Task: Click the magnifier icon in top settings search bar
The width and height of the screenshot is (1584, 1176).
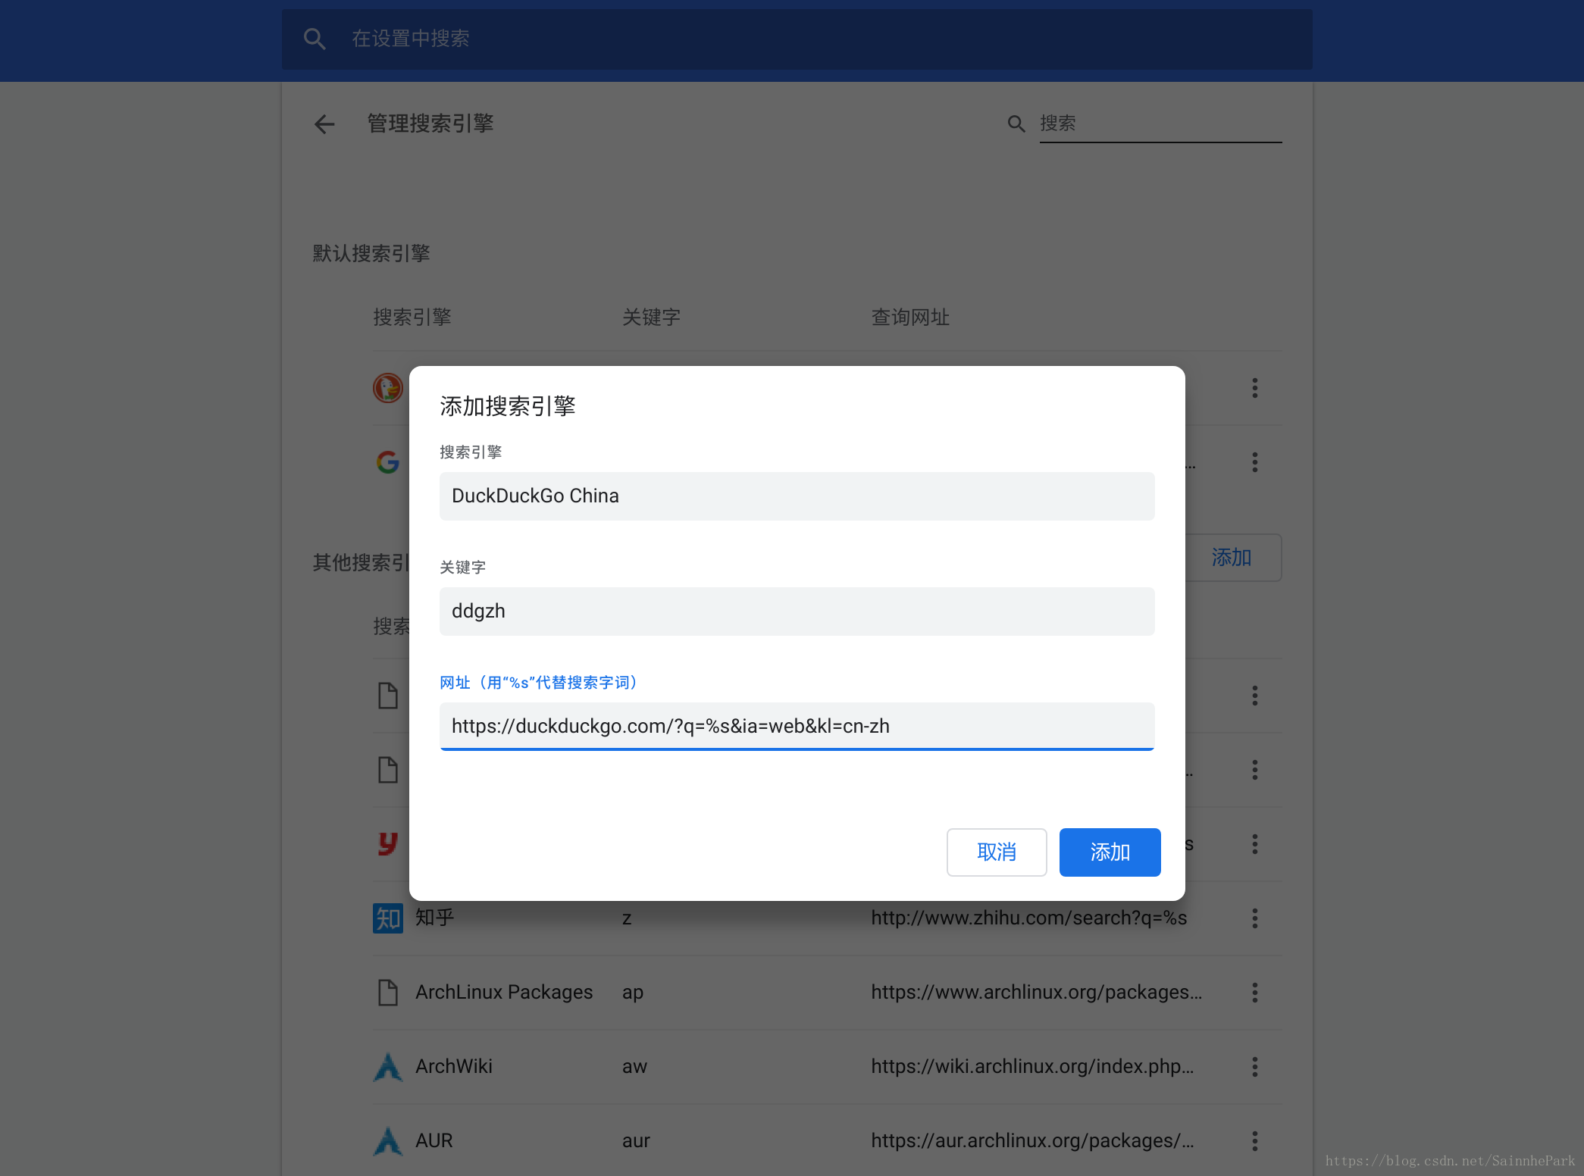Action: click(x=315, y=39)
